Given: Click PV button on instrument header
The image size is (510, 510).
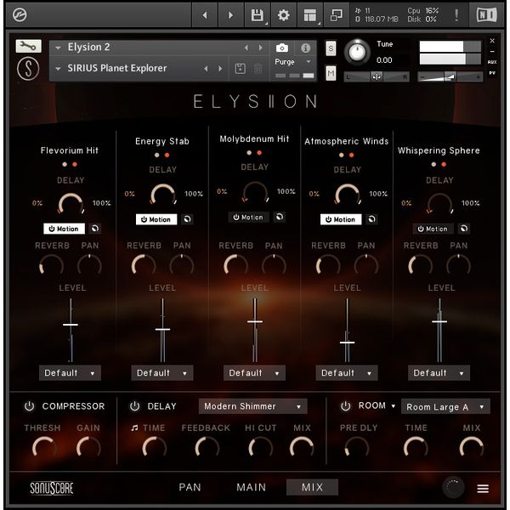Looking at the screenshot, I should pos(492,73).
